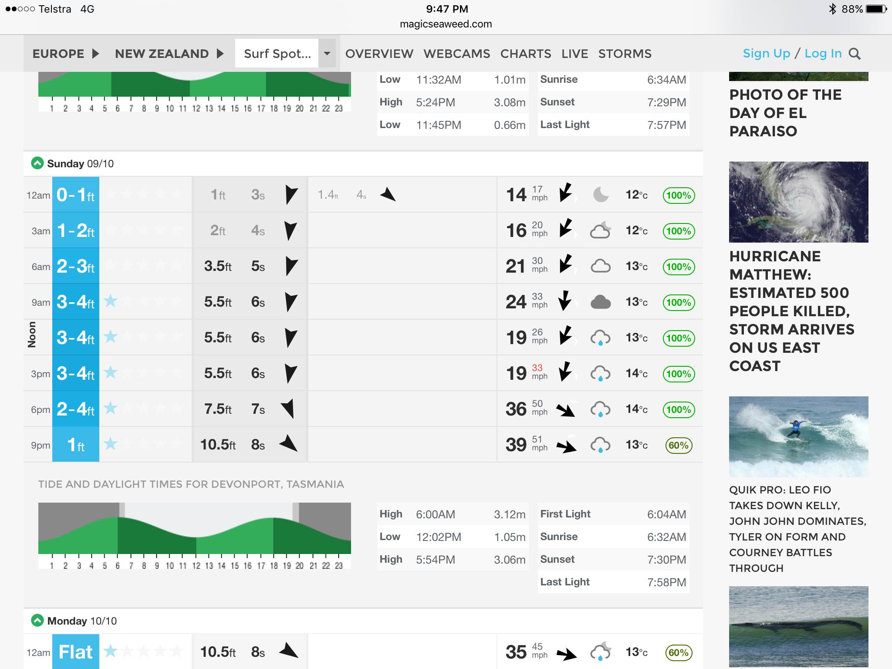892x669 pixels.
Task: Click the Sign Up link
Action: (x=766, y=53)
